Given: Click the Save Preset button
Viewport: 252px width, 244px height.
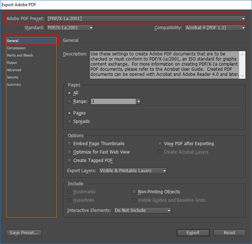Looking at the screenshot, I should point(24,233).
